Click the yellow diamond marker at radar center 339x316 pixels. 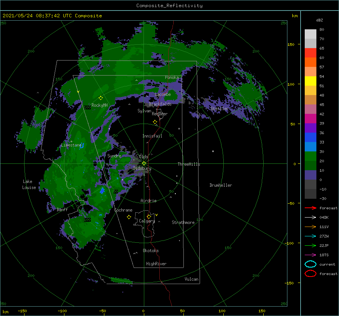[144, 163]
